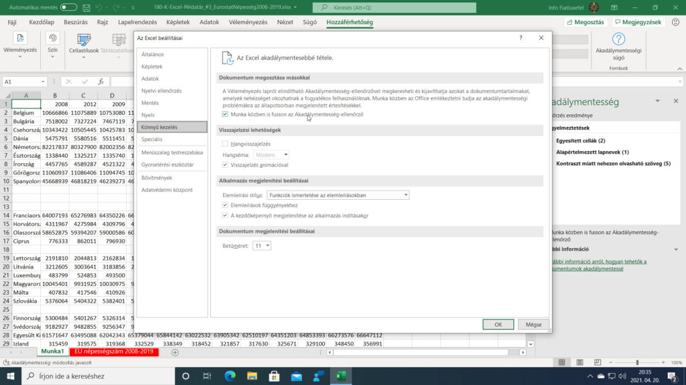Collapse the ribbon with the chevron
This screenshot has height=385, width=686.
click(679, 69)
